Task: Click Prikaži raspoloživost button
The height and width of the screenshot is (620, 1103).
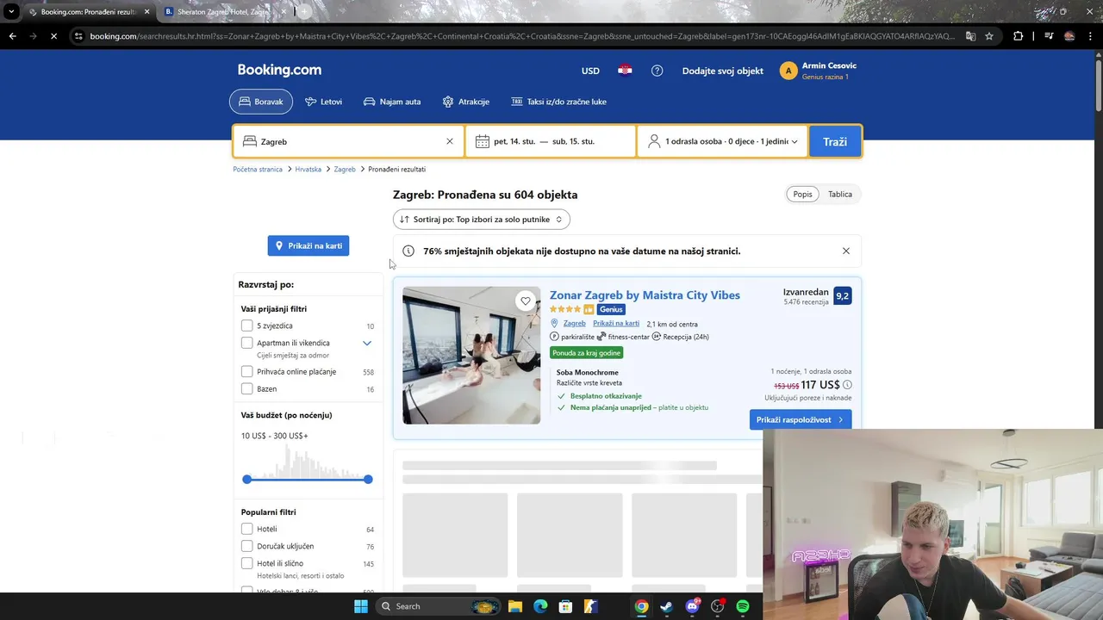Action: pyautogui.click(x=801, y=419)
